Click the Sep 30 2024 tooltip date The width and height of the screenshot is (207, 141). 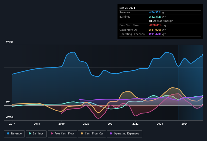(127, 8)
